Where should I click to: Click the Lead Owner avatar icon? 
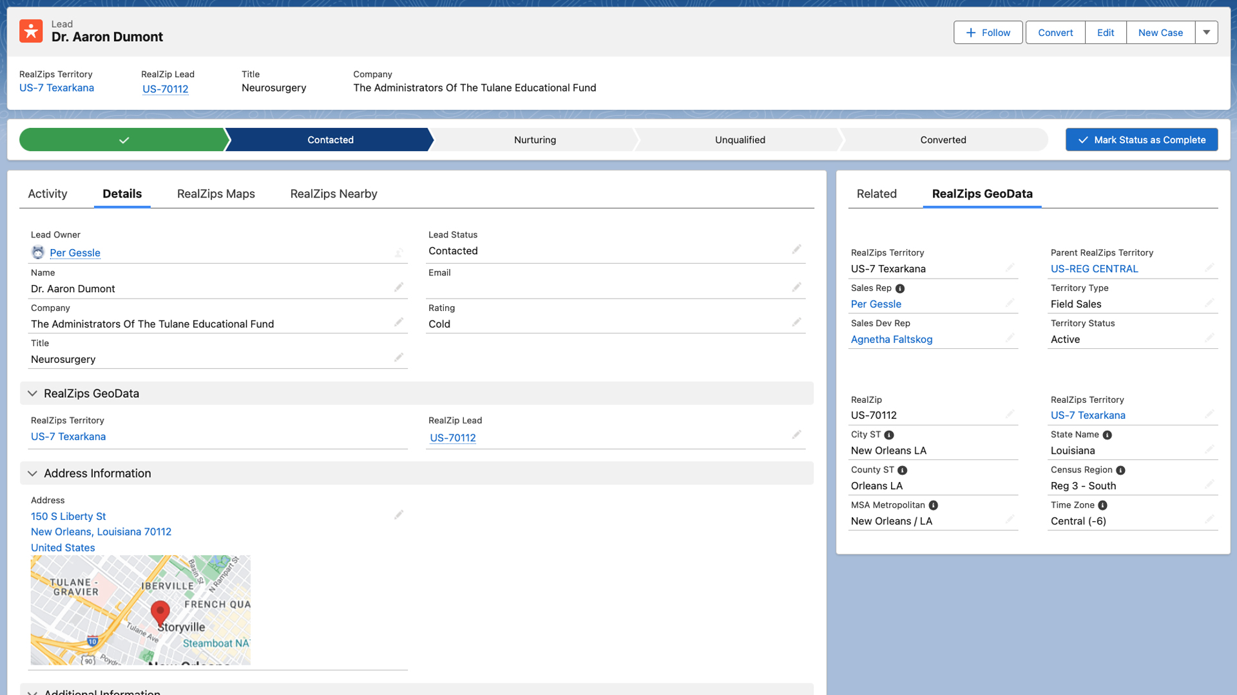tap(38, 252)
